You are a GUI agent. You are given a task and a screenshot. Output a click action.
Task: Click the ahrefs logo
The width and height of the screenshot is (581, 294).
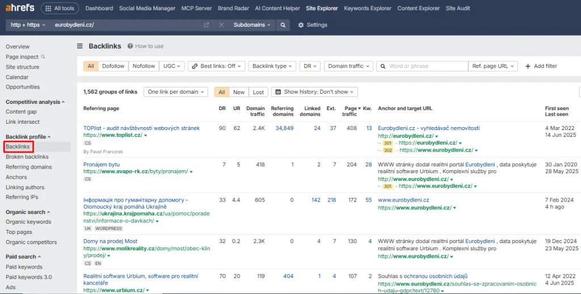(20, 8)
